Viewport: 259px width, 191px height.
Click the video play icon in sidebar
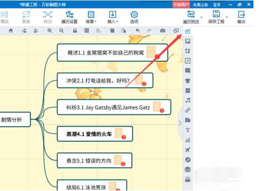tap(188, 91)
